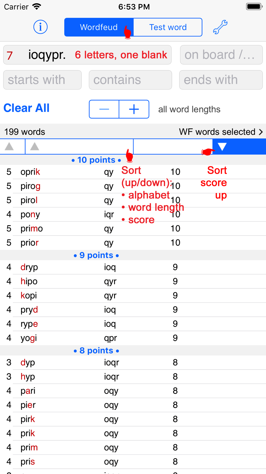This screenshot has width=266, height=474.
Task: Tap the 'ends with' filter field
Action: coord(221,80)
